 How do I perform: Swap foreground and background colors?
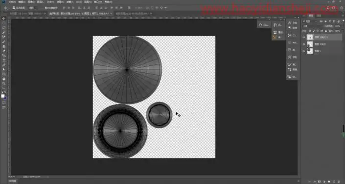tap(5, 92)
